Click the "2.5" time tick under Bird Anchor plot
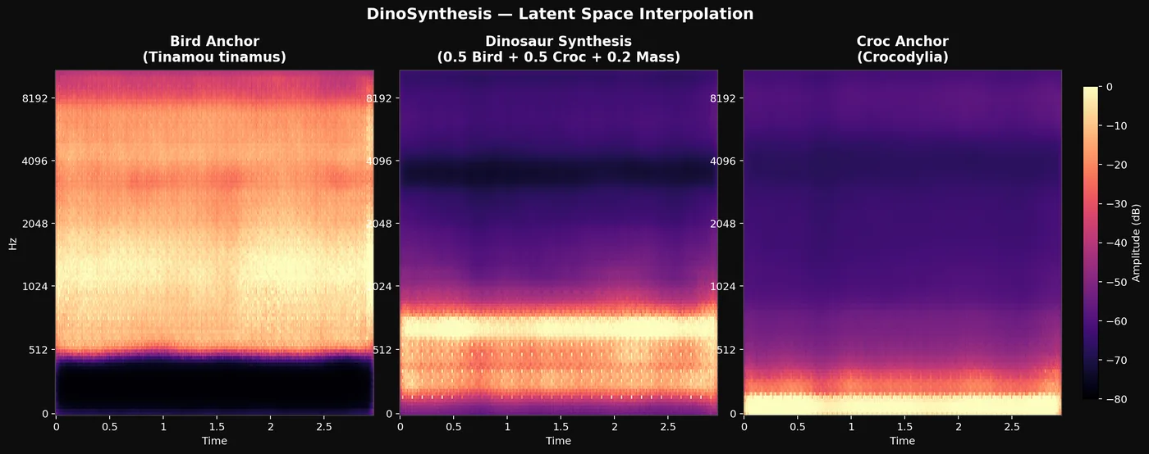Viewport: 1149px width, 454px height. 323,427
